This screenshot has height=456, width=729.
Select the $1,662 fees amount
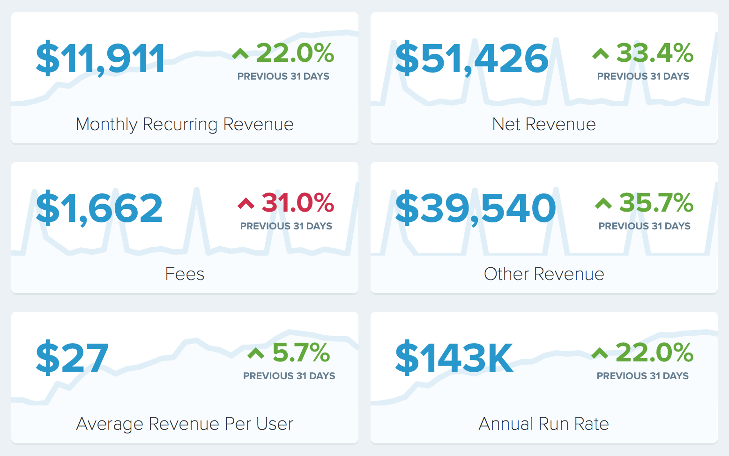coord(99,209)
